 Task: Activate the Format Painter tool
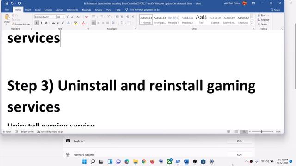coord(21,24)
